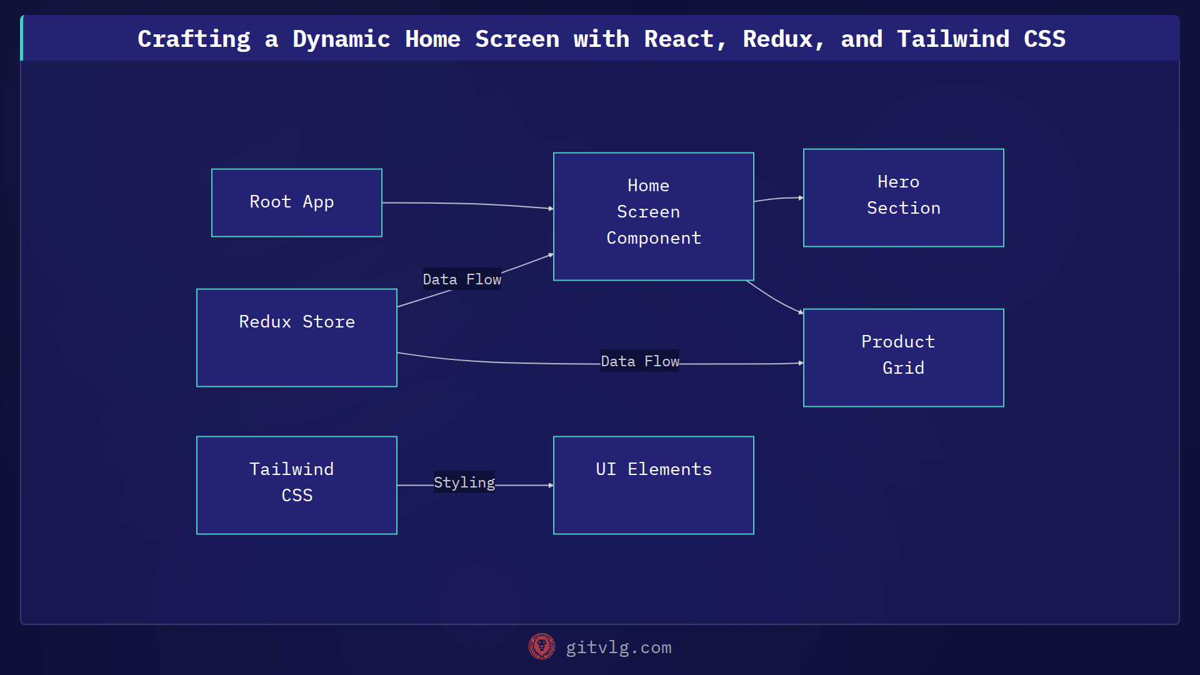Open the gitvlg.com link
Image resolution: width=1200 pixels, height=675 pixels.
(619, 647)
